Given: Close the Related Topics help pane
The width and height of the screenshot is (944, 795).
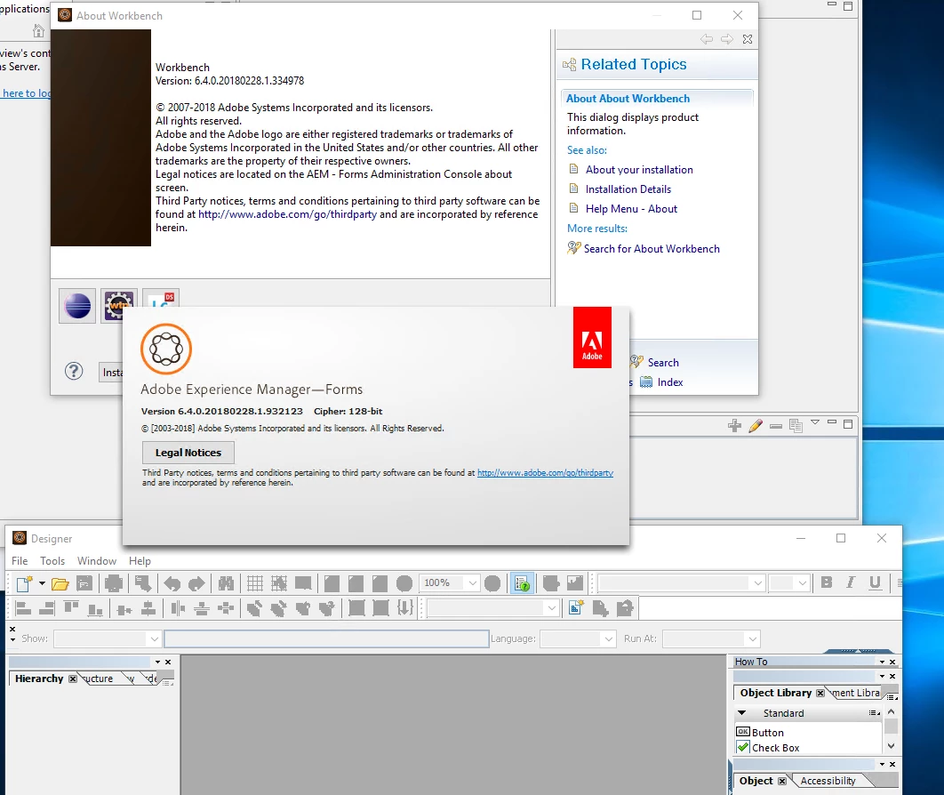Looking at the screenshot, I should 748,39.
